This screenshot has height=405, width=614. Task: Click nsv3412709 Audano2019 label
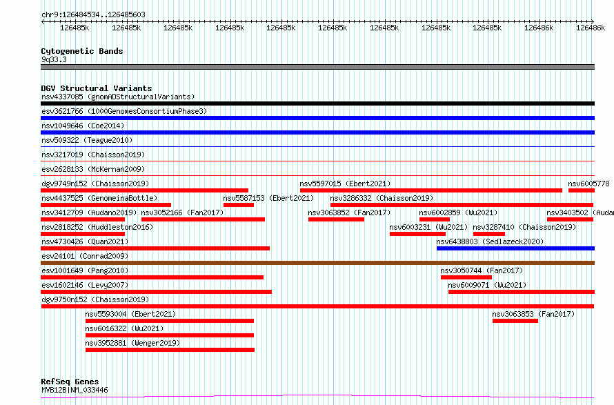(x=89, y=213)
